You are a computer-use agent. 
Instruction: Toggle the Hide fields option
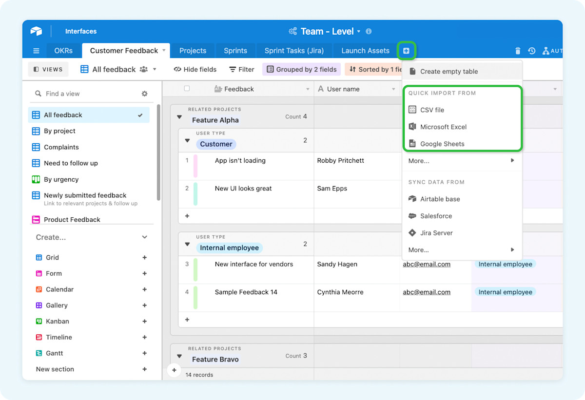195,69
